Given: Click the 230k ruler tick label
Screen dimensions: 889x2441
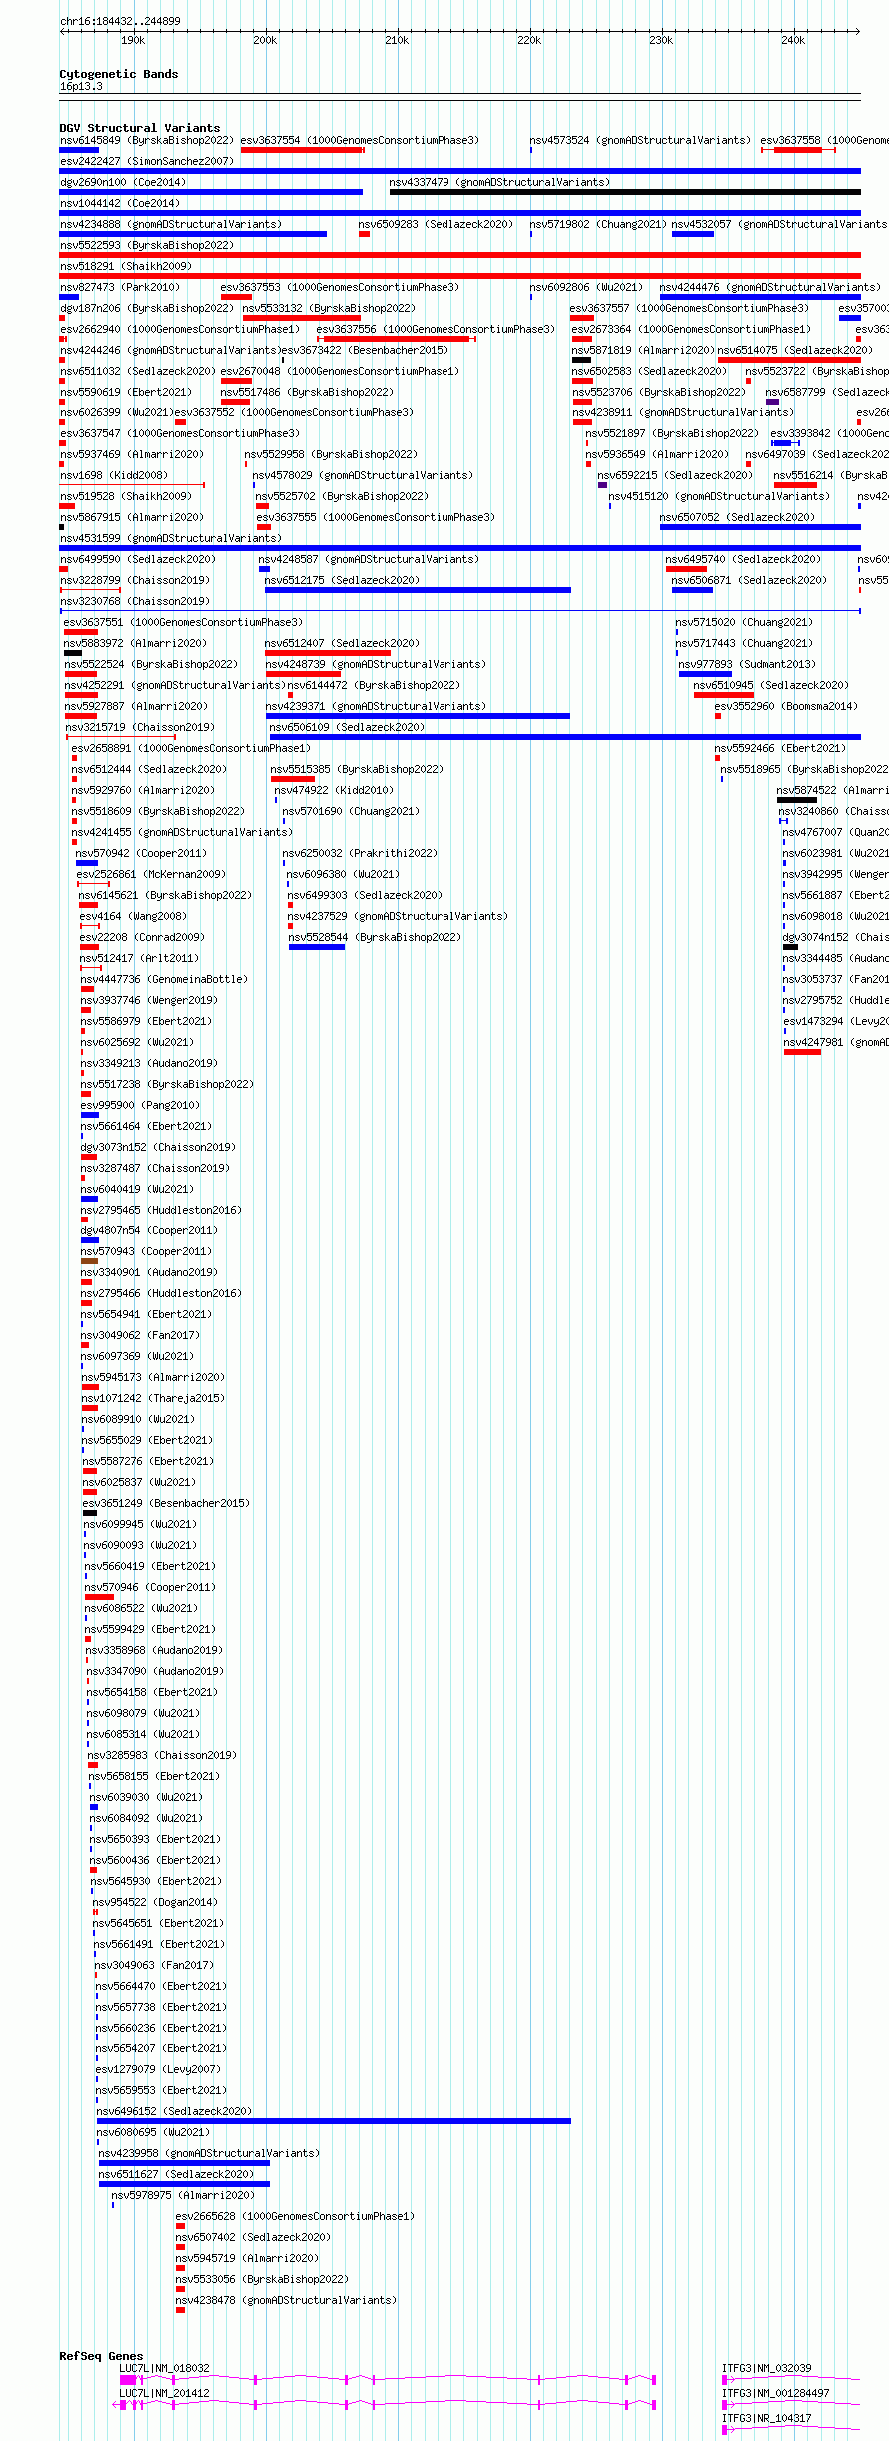Looking at the screenshot, I should click(x=661, y=41).
